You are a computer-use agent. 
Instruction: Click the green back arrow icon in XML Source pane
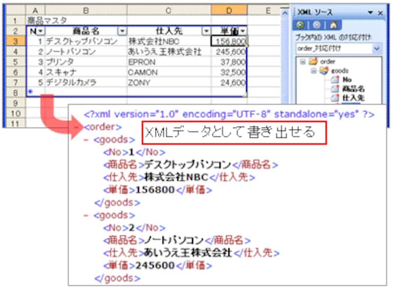[x=300, y=25]
